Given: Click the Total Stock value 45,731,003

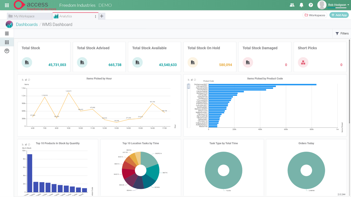Looking at the screenshot, I should 57,65.
